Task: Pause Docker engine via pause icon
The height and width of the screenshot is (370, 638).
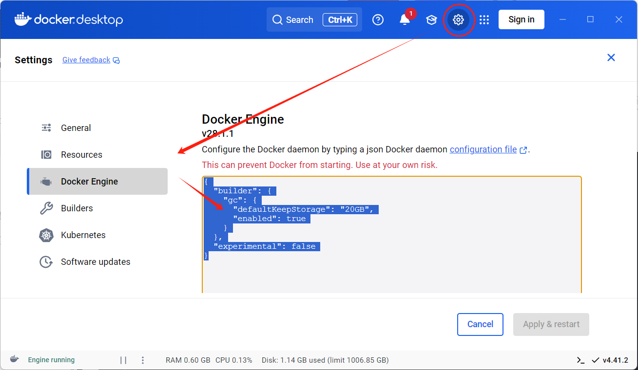Action: pos(123,360)
